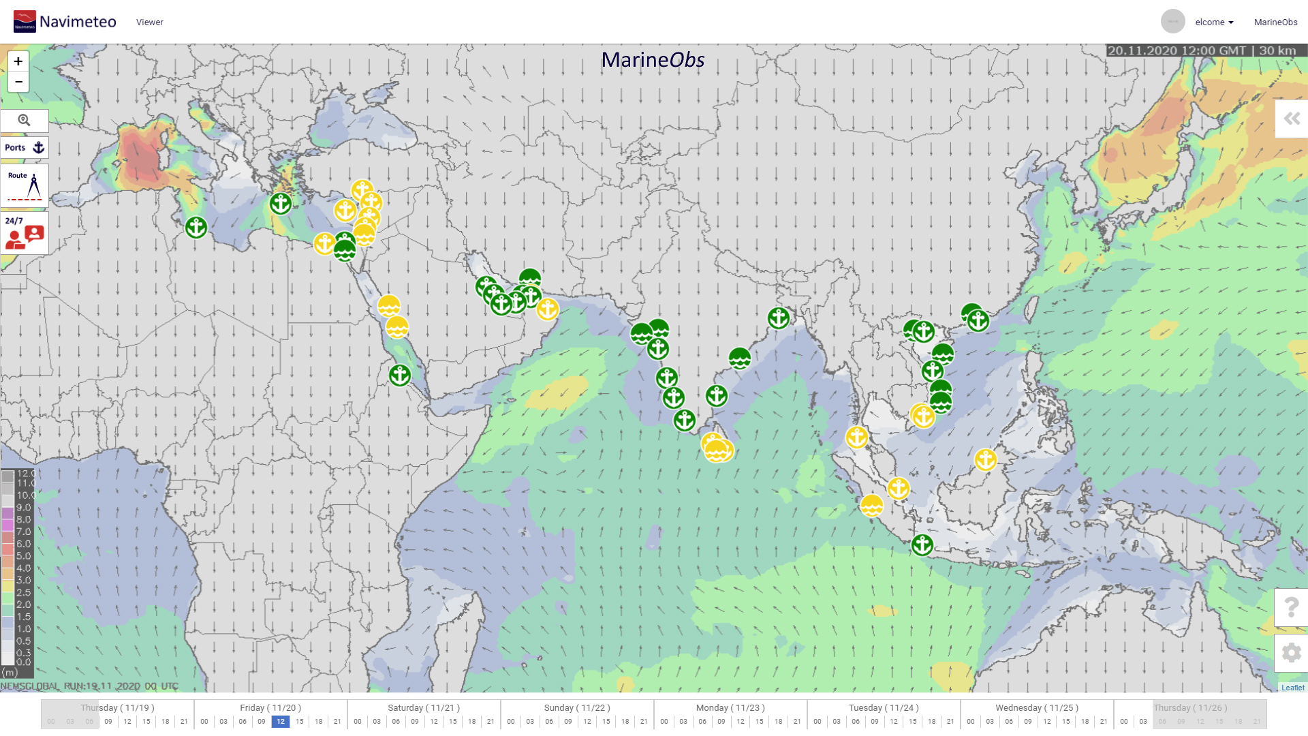Open the Leaflet attribution link
Viewport: 1308px width, 736px height.
click(1293, 688)
